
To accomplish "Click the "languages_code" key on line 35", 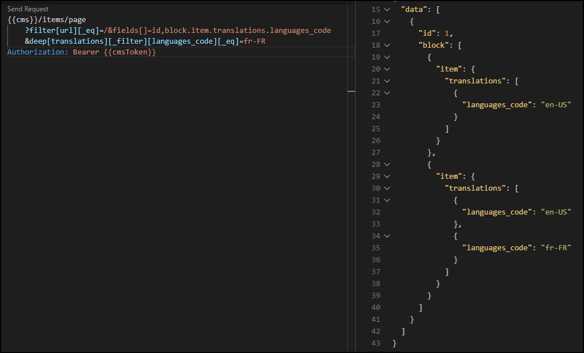I will click(x=497, y=248).
